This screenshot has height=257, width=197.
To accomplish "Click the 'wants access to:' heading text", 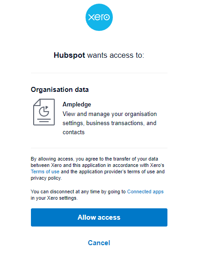I will click(116, 55).
